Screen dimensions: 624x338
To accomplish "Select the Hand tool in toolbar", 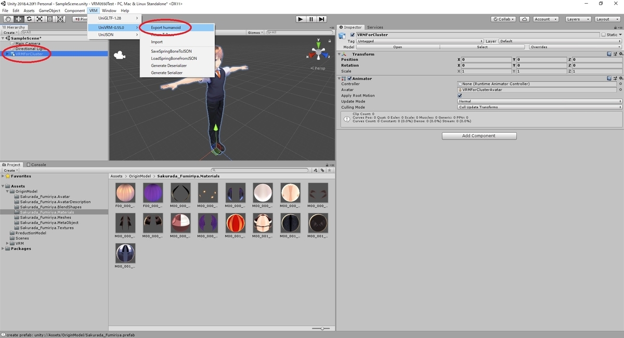I will [7, 19].
